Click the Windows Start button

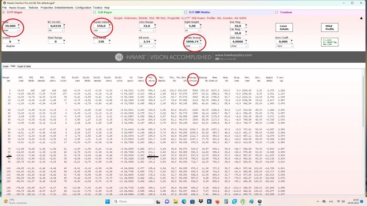click(107, 202)
